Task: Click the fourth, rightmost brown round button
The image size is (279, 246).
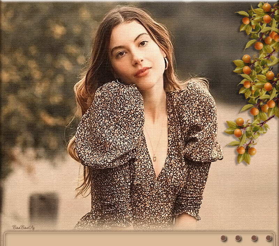Action: 269,238
